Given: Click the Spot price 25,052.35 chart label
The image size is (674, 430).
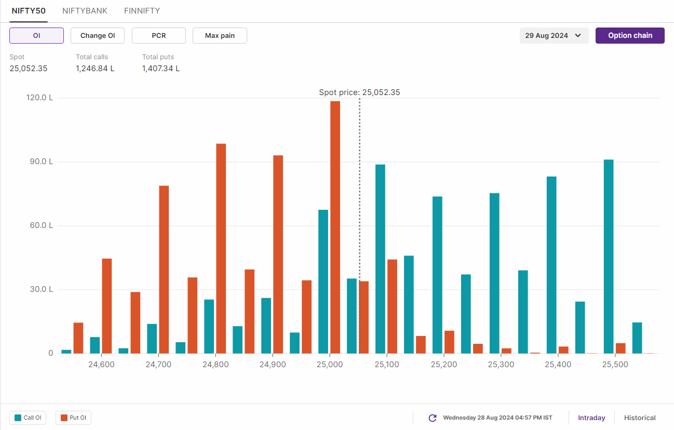Looking at the screenshot, I should pos(359,92).
